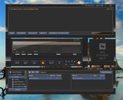Viewport: 123px width, 100px height.
Task: Toggle the ML media library button
Action: click(x=24, y=54)
